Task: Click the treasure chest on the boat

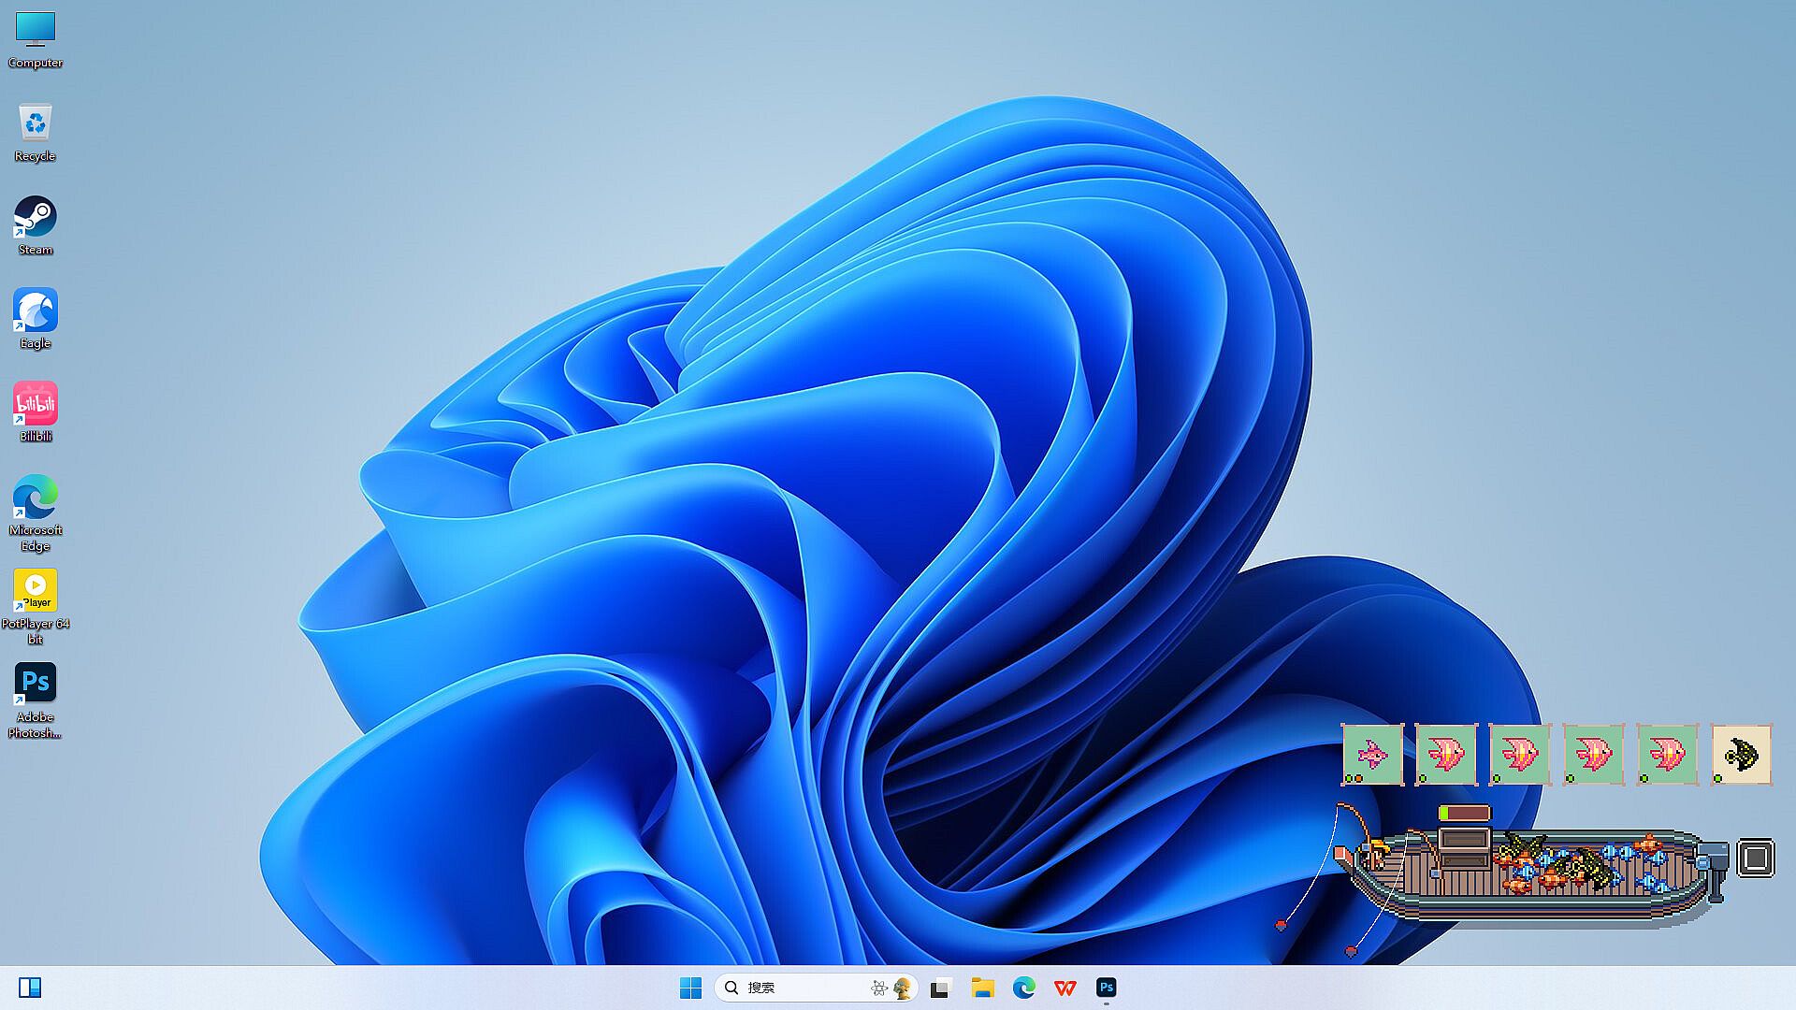Action: tap(1464, 847)
